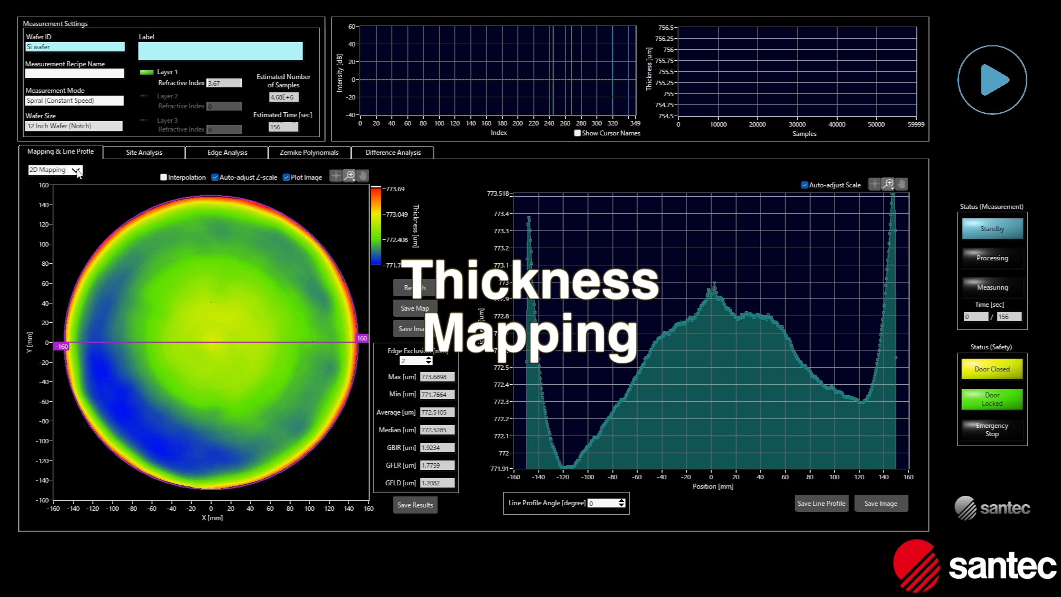Choose crosshair tool on line profile graph
The height and width of the screenshot is (597, 1061).
[x=874, y=184]
